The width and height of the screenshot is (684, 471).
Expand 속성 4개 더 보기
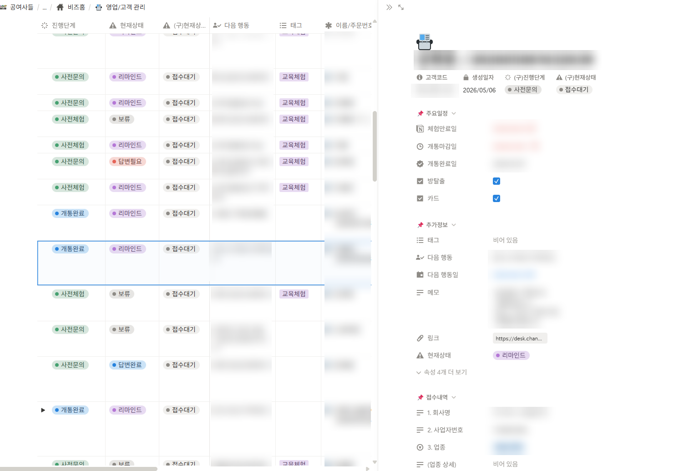441,372
